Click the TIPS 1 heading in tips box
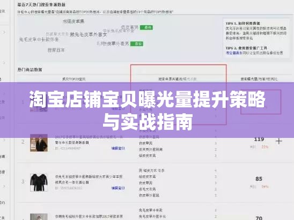Image resolution: width=294 pixels, height=220 pixels. coord(242,23)
